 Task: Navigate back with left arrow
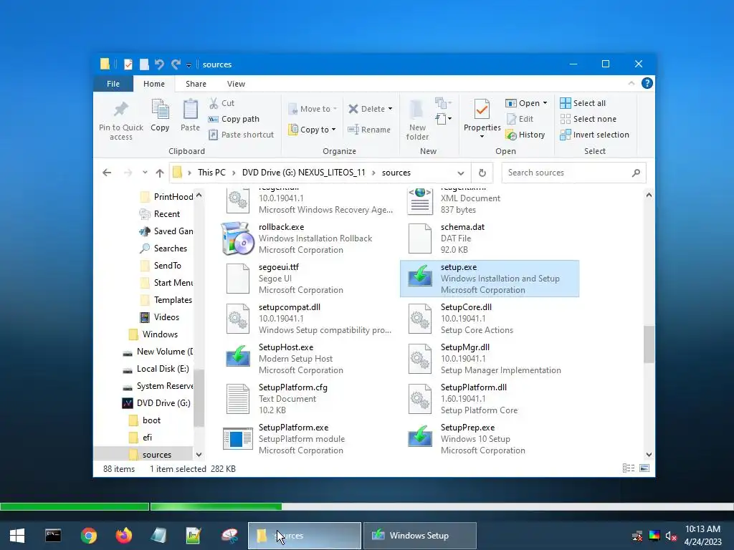click(x=107, y=173)
